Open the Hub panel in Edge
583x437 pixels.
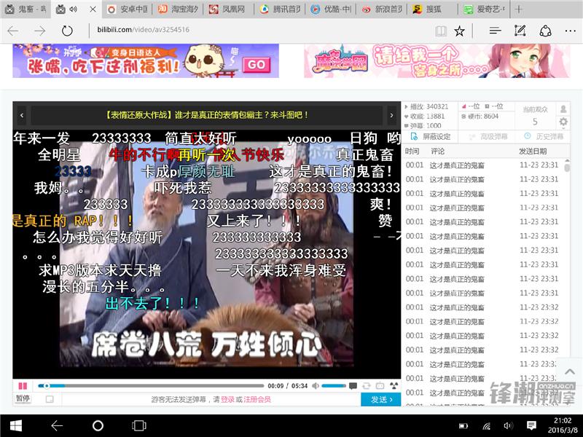click(495, 31)
